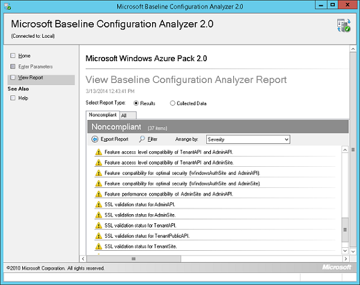360x285 pixels.
Task: Open the Help link under See Also
Action: 23,98
